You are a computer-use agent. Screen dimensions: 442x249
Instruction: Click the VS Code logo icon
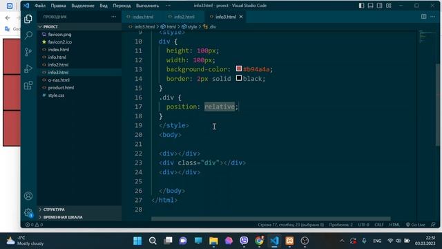coord(26,6)
